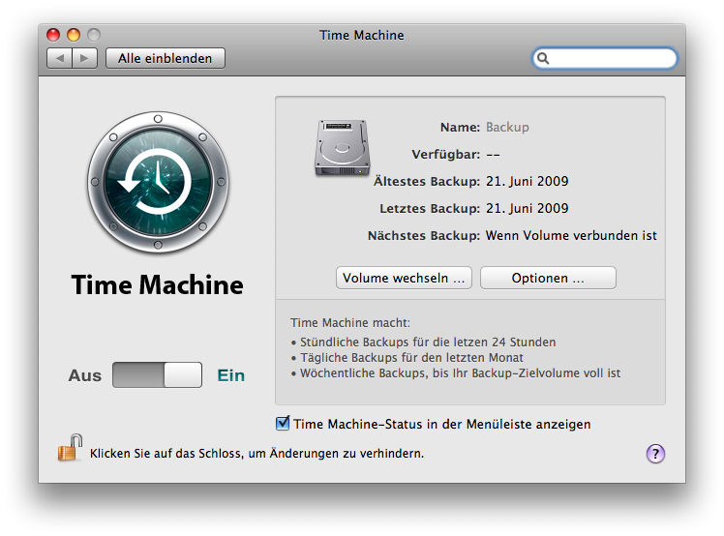Click the Time Machine macht: heading
Image resolution: width=724 pixels, height=536 pixels.
click(350, 323)
